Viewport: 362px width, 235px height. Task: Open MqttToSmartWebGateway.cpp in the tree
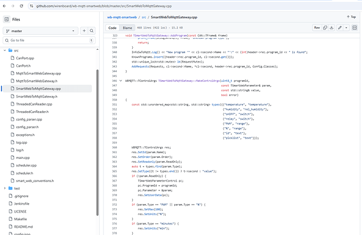click(x=38, y=73)
